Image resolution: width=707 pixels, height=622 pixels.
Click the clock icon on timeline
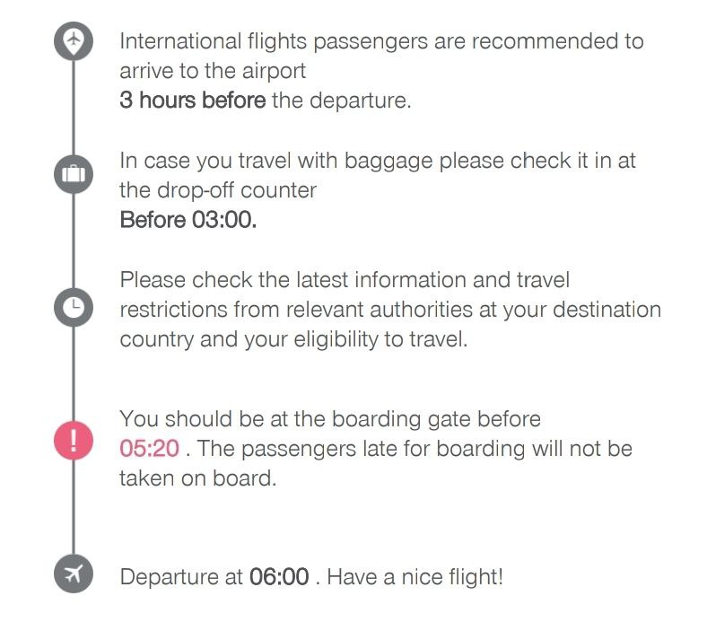74,307
